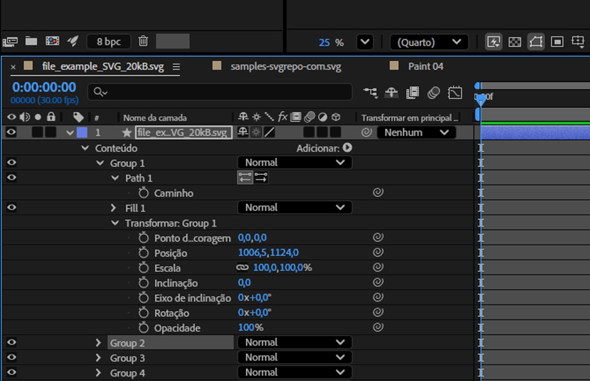
Task: Collapse Transformar: Group 1 section
Action: [115, 223]
